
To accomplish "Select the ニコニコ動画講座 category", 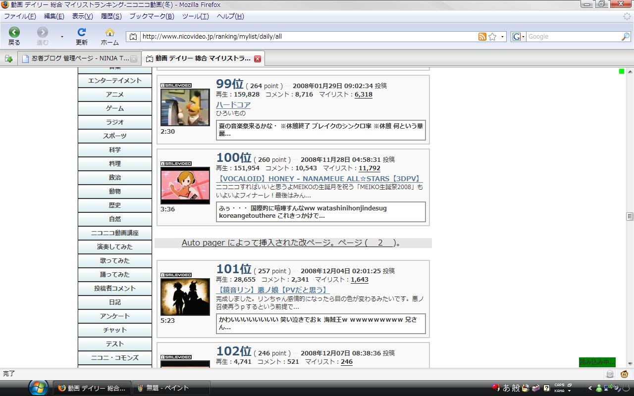I will [x=115, y=233].
